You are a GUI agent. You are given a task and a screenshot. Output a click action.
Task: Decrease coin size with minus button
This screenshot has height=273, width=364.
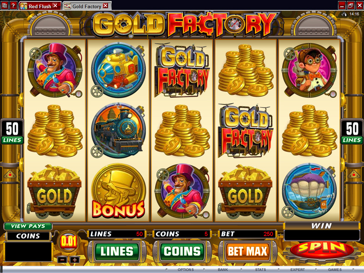[62, 260]
